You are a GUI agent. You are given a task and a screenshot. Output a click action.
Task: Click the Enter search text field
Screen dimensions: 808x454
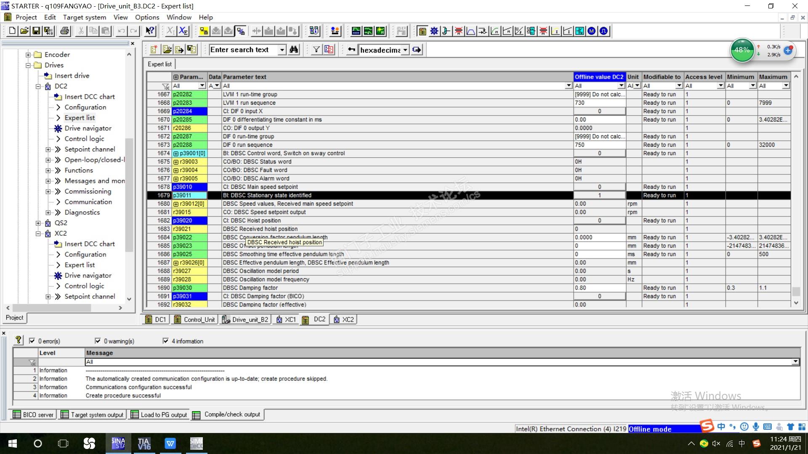244,50
